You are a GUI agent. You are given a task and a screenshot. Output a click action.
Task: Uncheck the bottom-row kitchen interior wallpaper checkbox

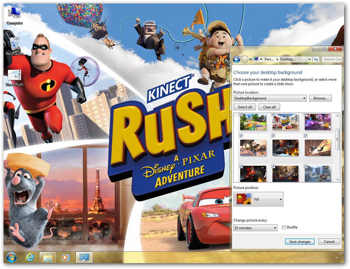tap(273, 166)
